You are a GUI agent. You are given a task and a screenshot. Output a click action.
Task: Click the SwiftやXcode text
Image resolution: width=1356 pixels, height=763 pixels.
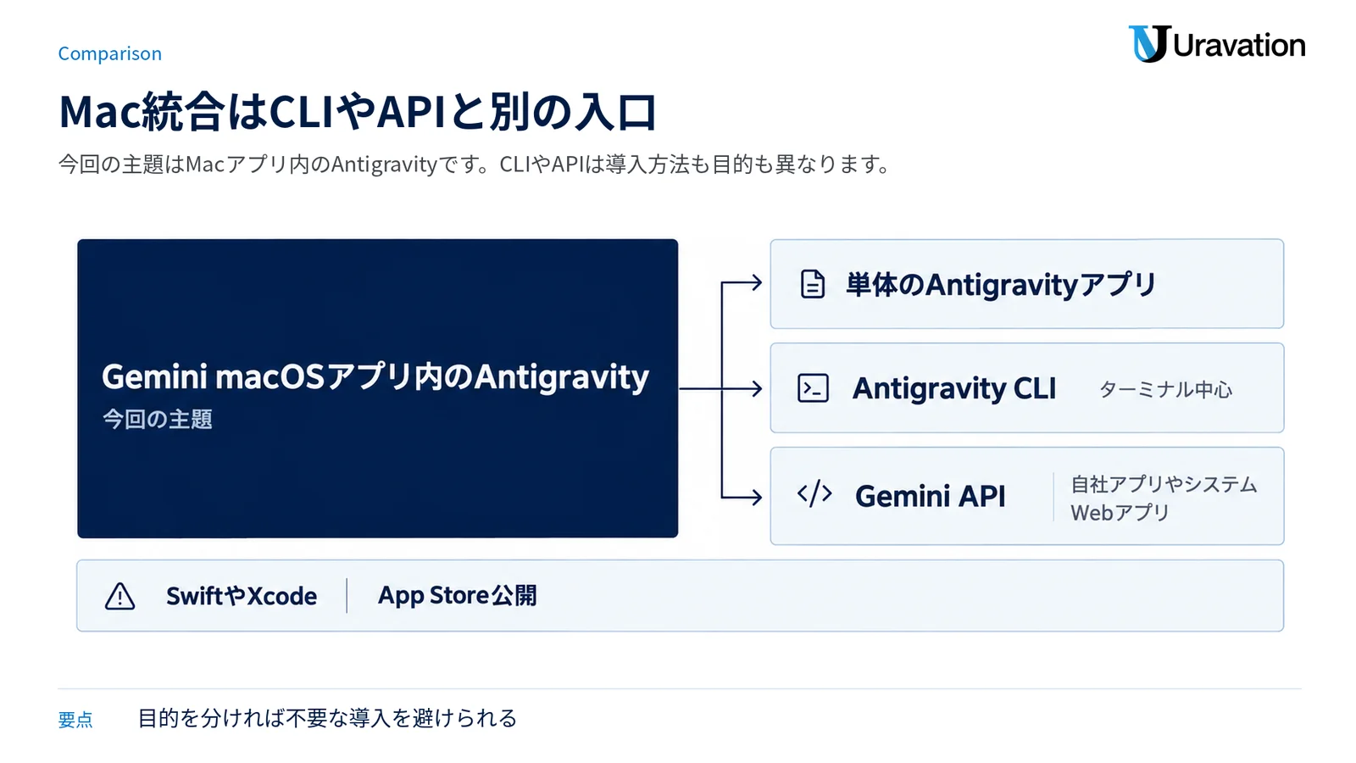click(242, 596)
